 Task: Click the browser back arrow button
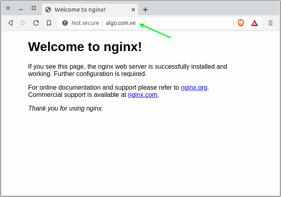[11, 23]
